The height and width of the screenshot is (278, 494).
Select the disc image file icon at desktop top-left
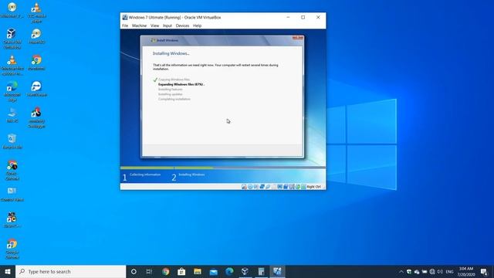pyautogui.click(x=12, y=9)
